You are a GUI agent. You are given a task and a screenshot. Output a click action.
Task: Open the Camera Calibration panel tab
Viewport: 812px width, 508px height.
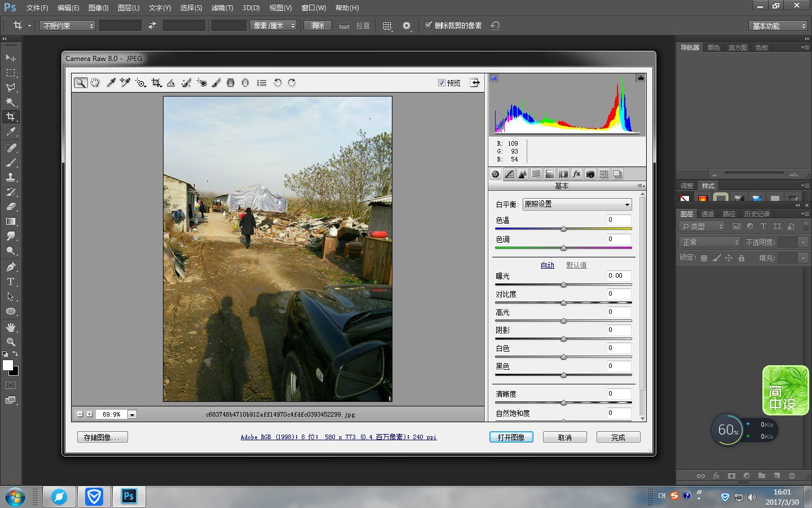(590, 174)
